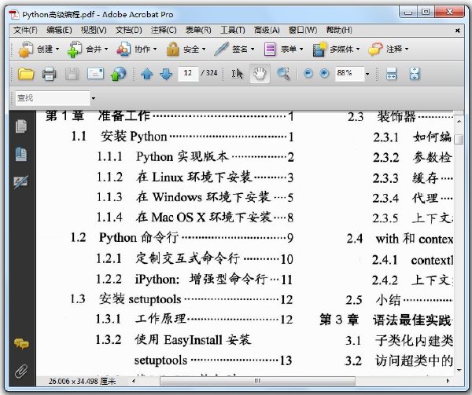Screen dimensions: 472x395
Task: Click the Combine files icon
Action: coord(75,49)
